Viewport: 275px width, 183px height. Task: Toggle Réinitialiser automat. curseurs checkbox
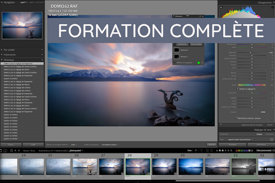[236, 118]
